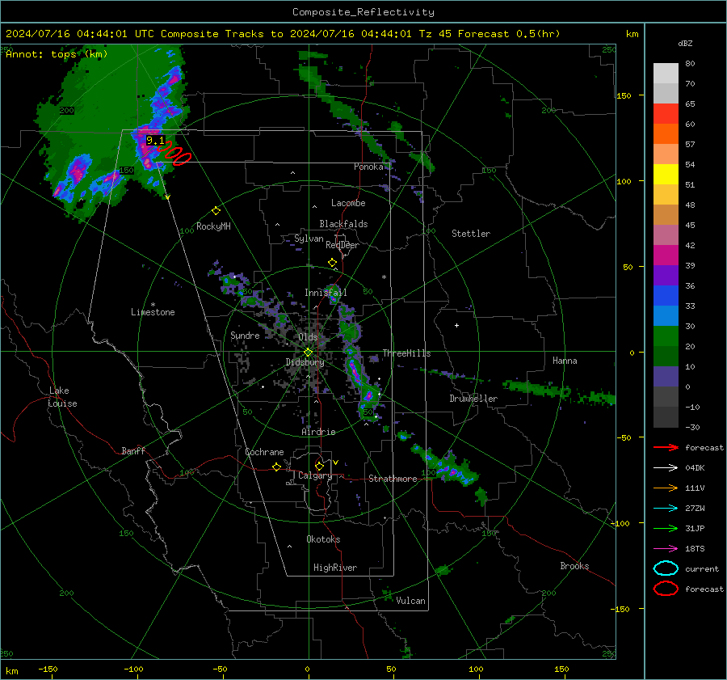Image resolution: width=727 pixels, height=680 pixels.
Task: Click the Banff label
Action: [133, 450]
